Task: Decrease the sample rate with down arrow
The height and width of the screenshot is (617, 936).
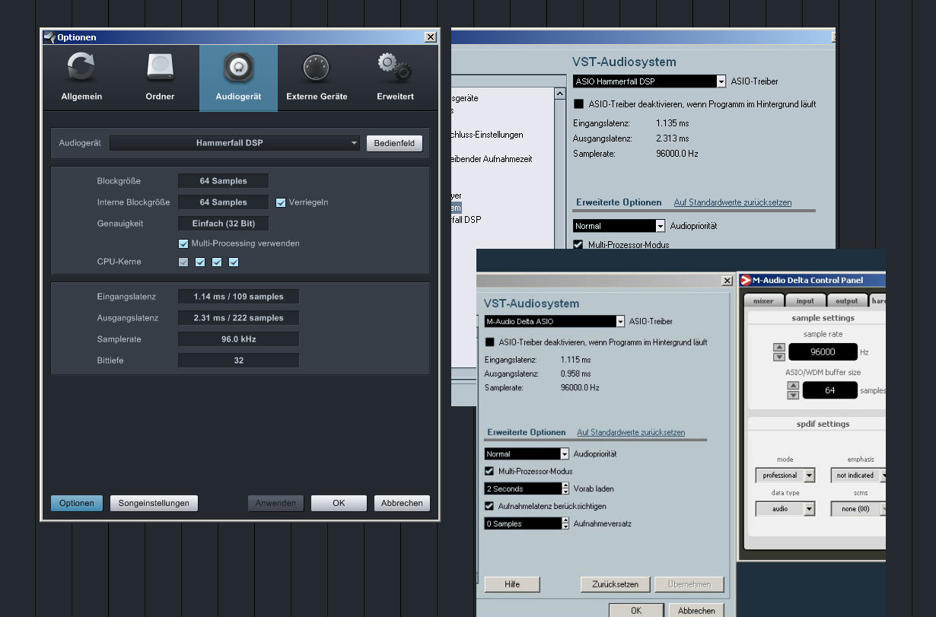Action: pyautogui.click(x=778, y=357)
